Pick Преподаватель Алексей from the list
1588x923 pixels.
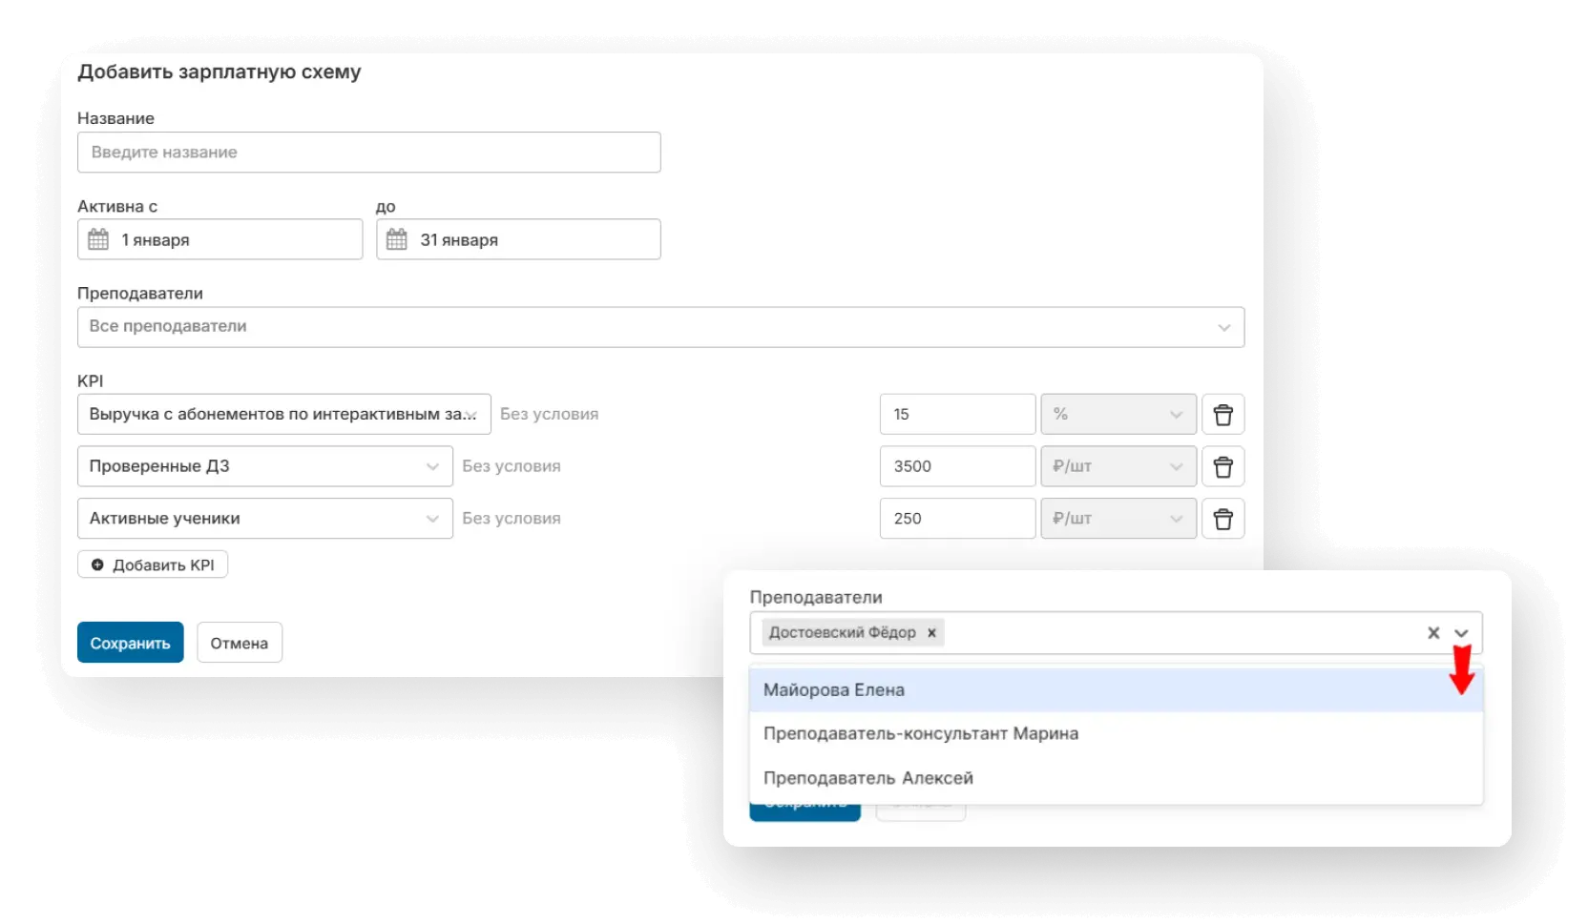(x=868, y=778)
